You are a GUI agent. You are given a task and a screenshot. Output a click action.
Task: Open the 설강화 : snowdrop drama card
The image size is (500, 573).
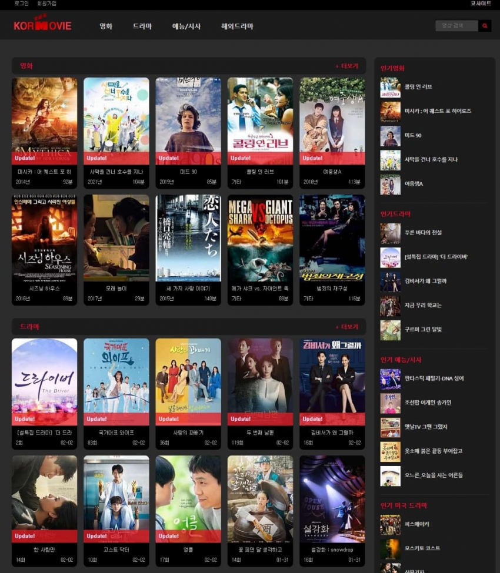tap(332, 511)
